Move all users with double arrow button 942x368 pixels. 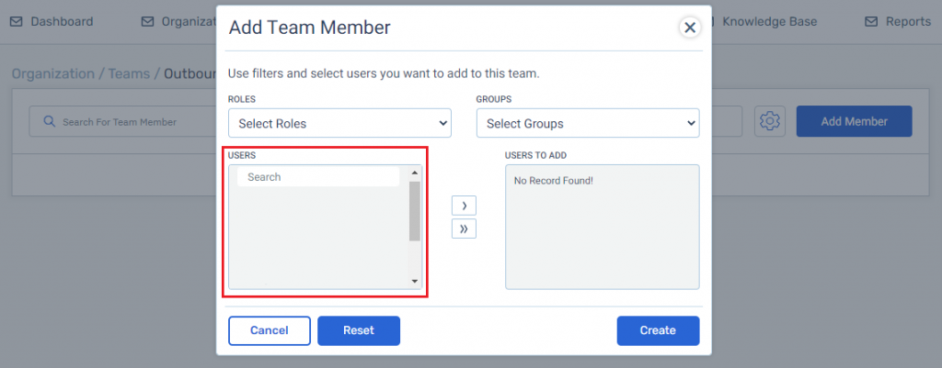(464, 229)
